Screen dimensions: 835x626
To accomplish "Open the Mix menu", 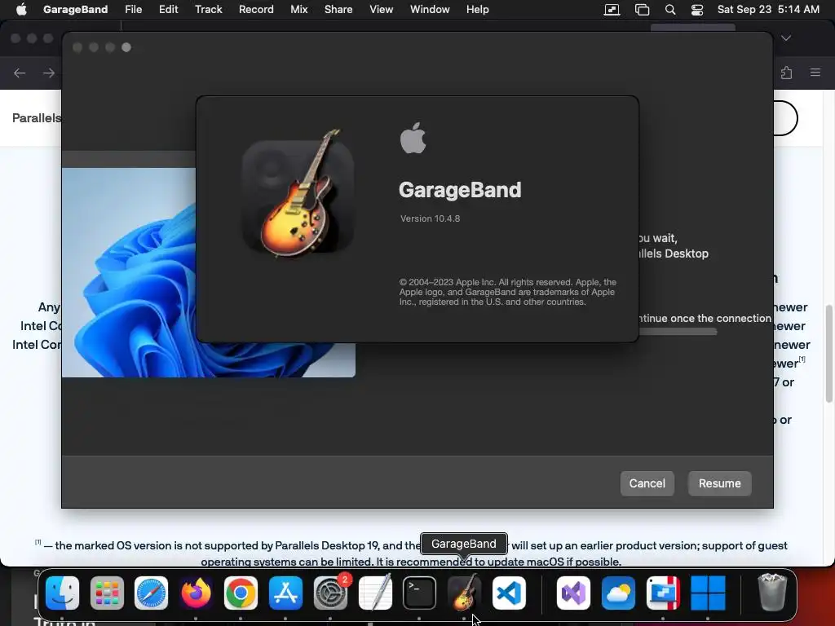I will [298, 9].
